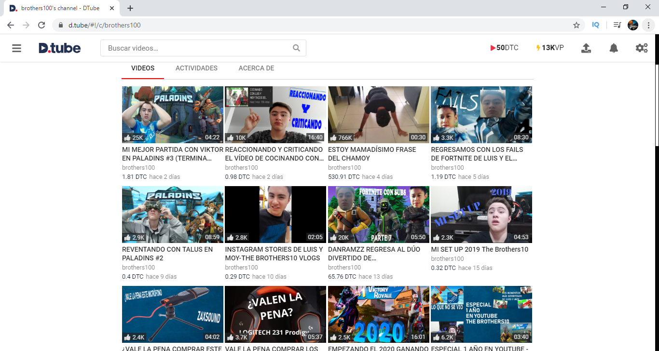Reload the page with refresh icon
The image size is (659, 351).
pyautogui.click(x=41, y=25)
